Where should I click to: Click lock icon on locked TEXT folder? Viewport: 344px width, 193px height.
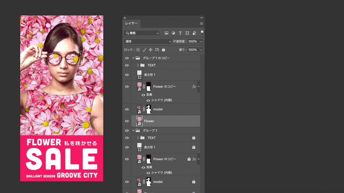pyautogui.click(x=194, y=138)
